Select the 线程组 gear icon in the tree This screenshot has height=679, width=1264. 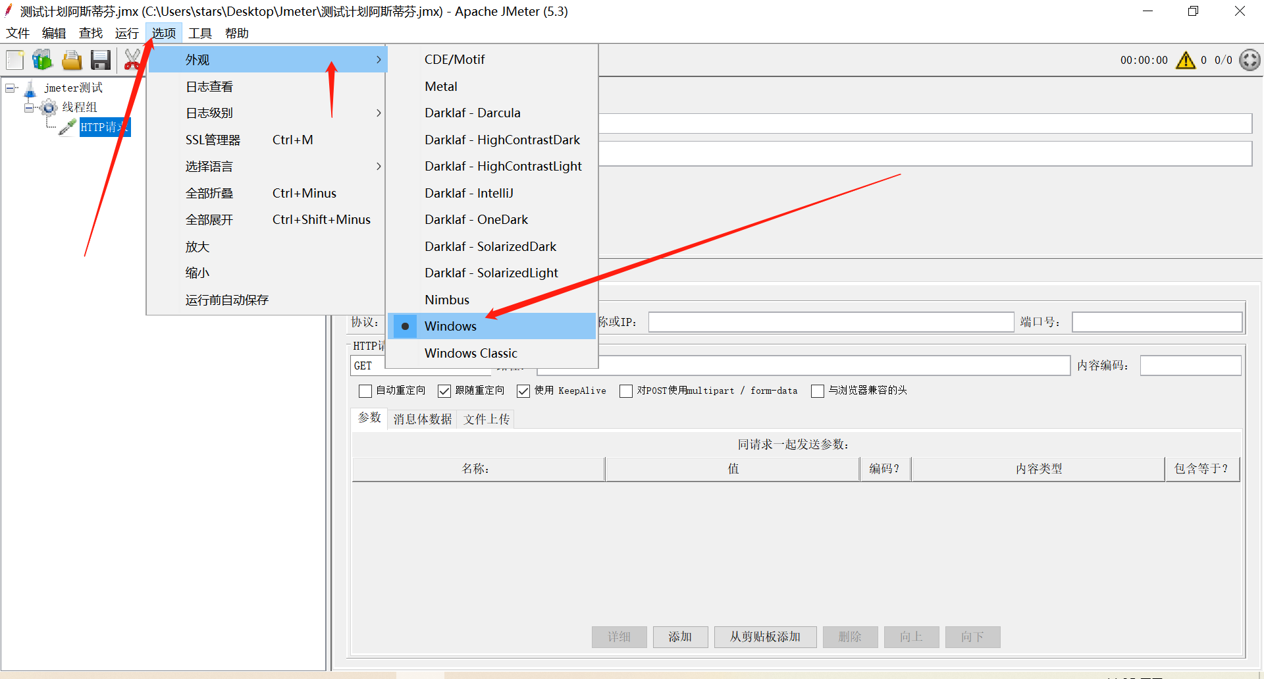[48, 107]
